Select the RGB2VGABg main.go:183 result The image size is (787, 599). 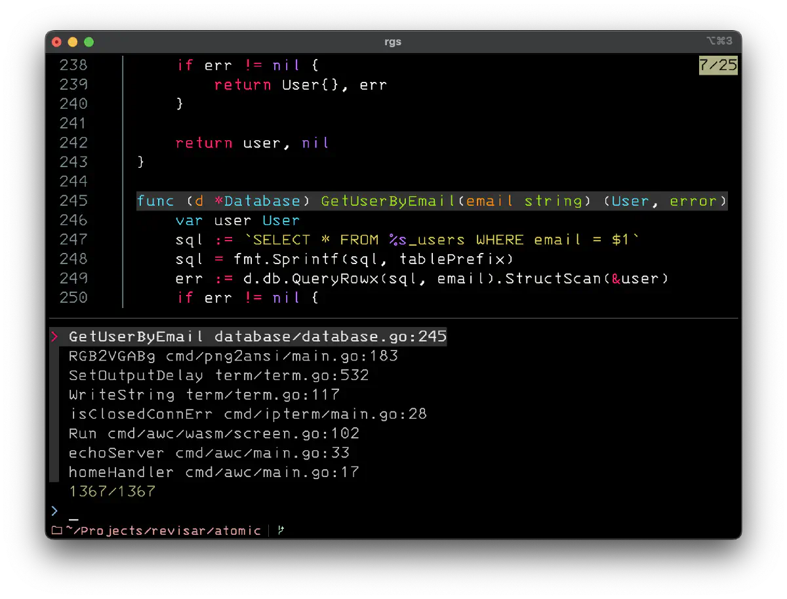point(233,356)
